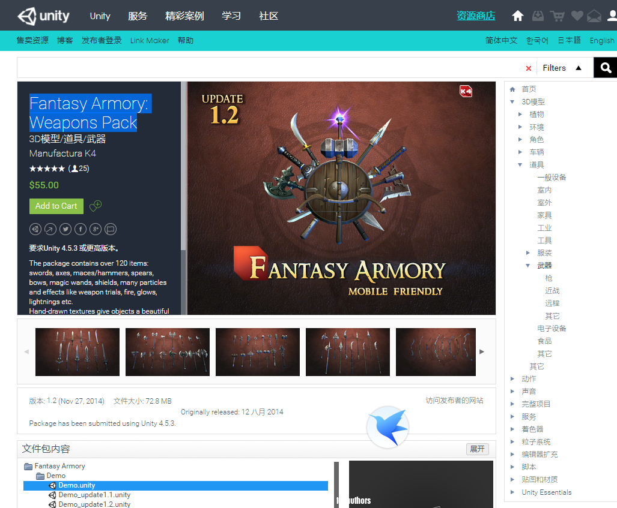Open the Unity menu in top nav
617x508 pixels.
(x=100, y=16)
